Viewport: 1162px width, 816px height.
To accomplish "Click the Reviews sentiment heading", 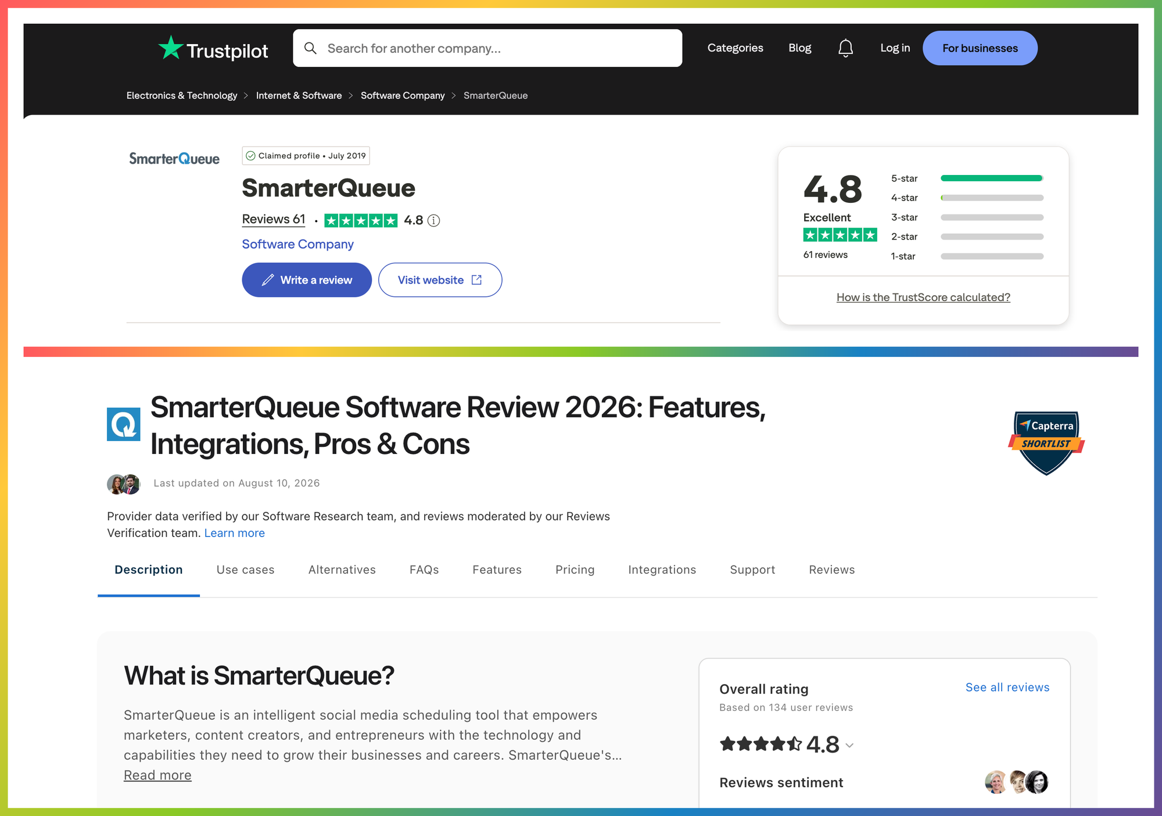I will (x=781, y=783).
